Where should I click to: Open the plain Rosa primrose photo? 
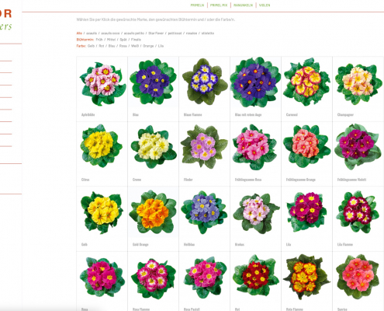[x=102, y=277]
